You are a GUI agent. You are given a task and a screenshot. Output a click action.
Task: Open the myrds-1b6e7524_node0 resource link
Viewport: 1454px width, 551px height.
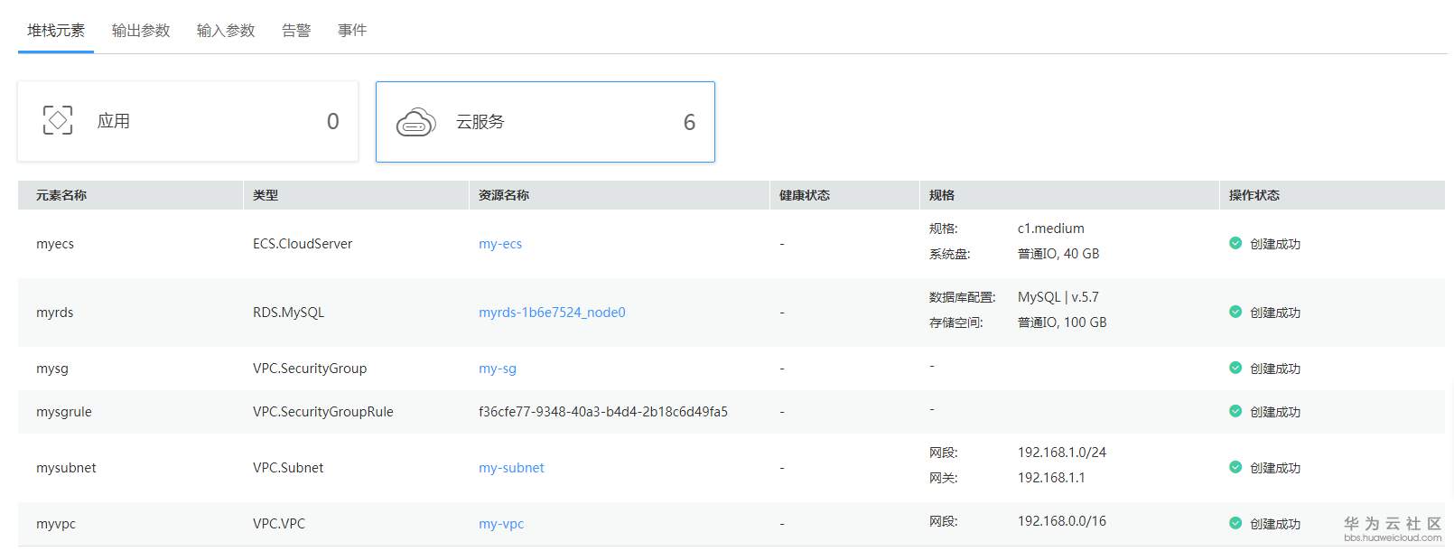coord(552,313)
